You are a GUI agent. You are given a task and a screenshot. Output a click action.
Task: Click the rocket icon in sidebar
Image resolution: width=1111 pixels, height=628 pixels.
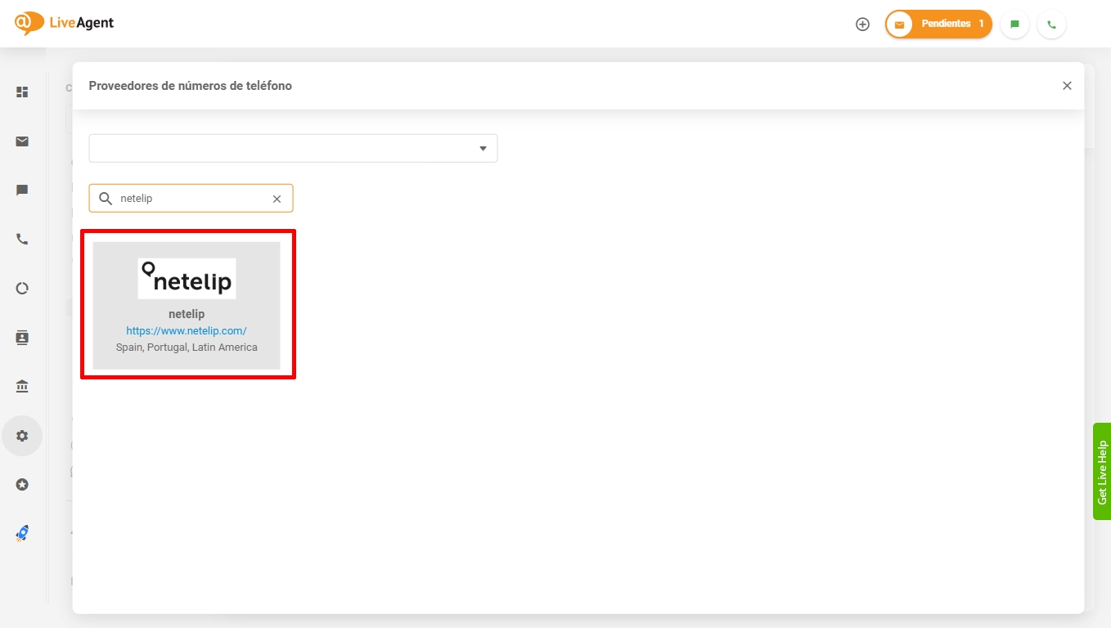(22, 534)
